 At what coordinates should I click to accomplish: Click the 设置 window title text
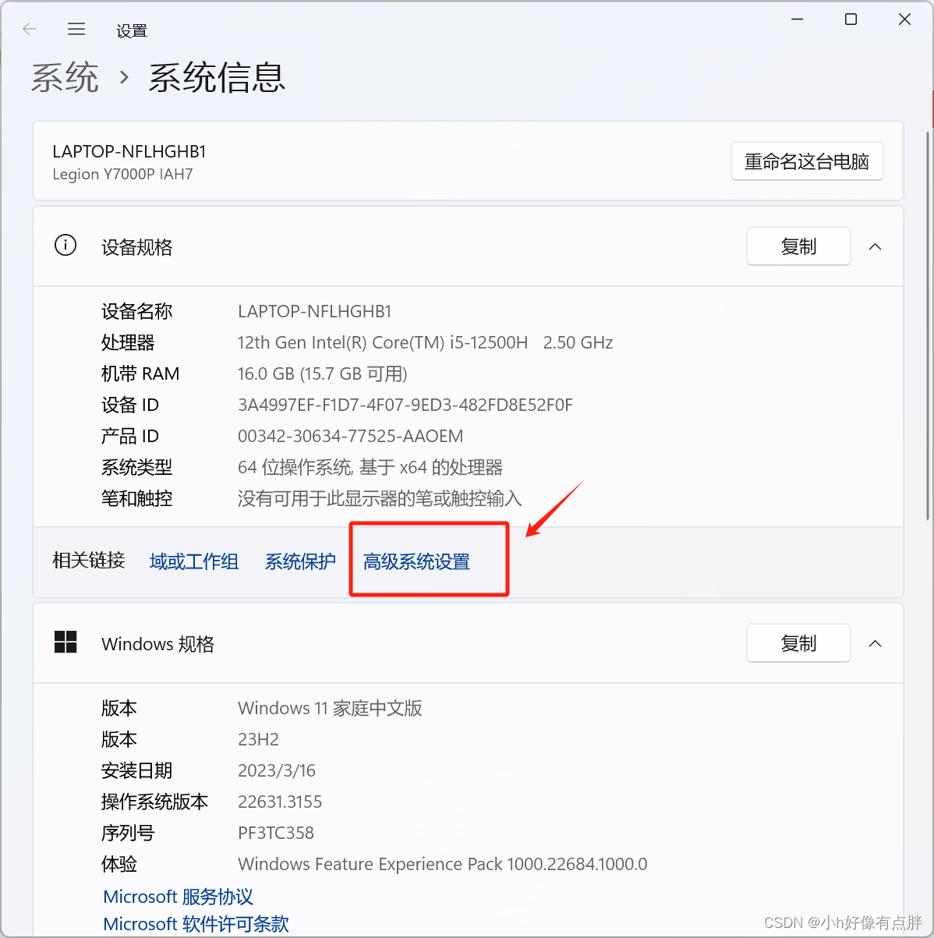pos(132,30)
